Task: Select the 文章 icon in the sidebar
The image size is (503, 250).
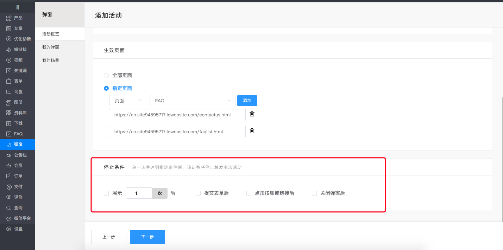Action: click(x=18, y=28)
